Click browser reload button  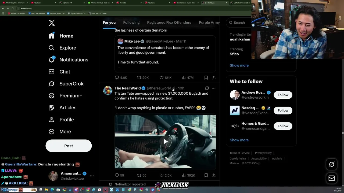point(12,8)
